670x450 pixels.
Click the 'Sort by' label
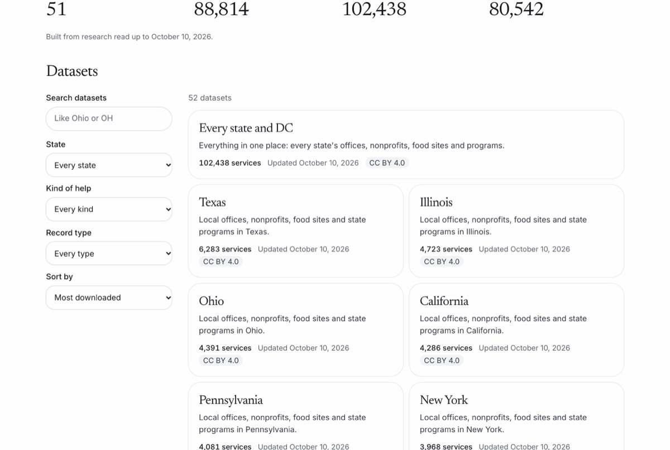click(60, 277)
